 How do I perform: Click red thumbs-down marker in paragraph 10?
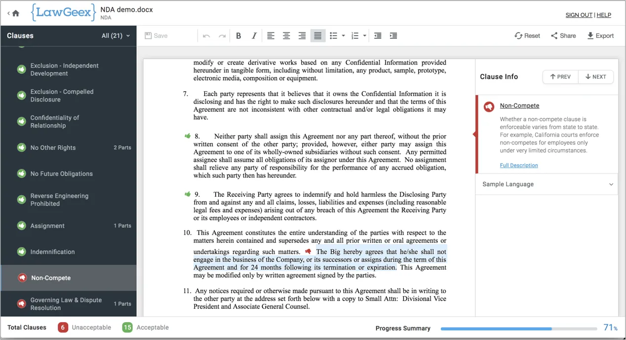(x=309, y=251)
